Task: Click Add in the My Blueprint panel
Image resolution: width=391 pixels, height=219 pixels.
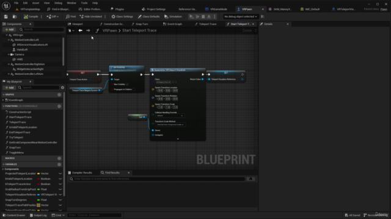Action: pos(9,88)
